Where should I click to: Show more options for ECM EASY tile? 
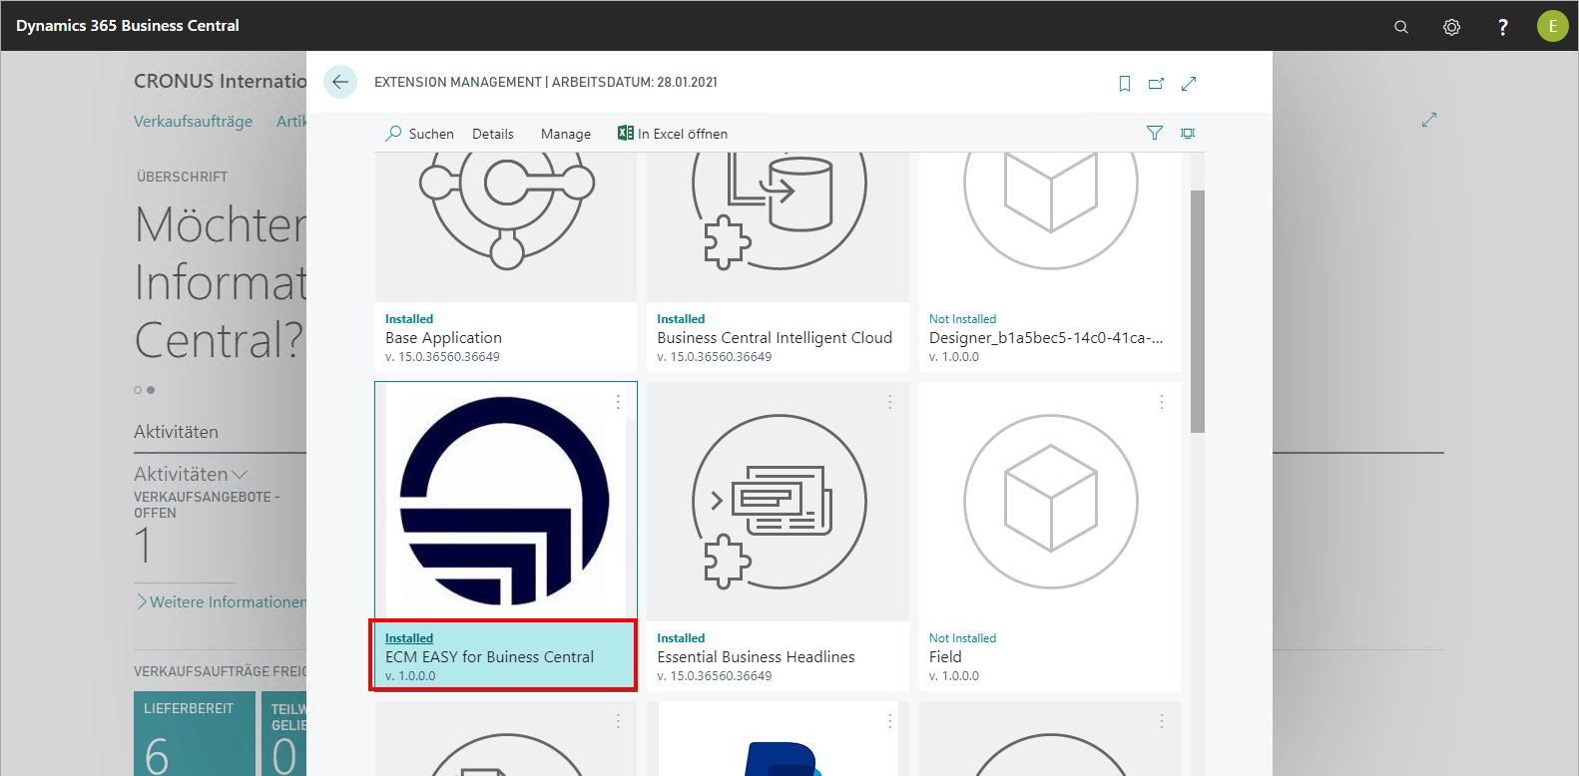coord(618,402)
